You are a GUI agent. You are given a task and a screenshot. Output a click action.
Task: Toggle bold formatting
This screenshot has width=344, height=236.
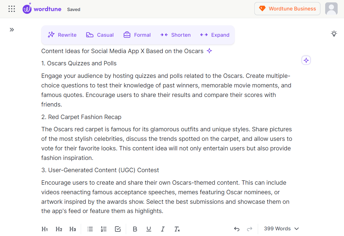tap(135, 229)
